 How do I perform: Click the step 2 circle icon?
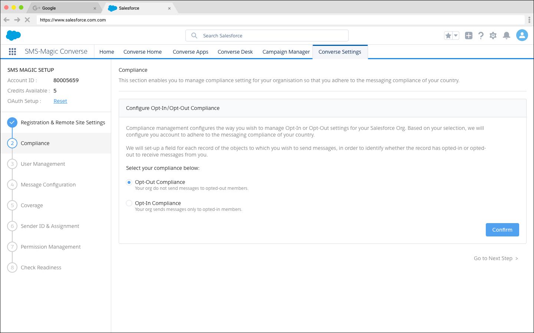click(12, 143)
